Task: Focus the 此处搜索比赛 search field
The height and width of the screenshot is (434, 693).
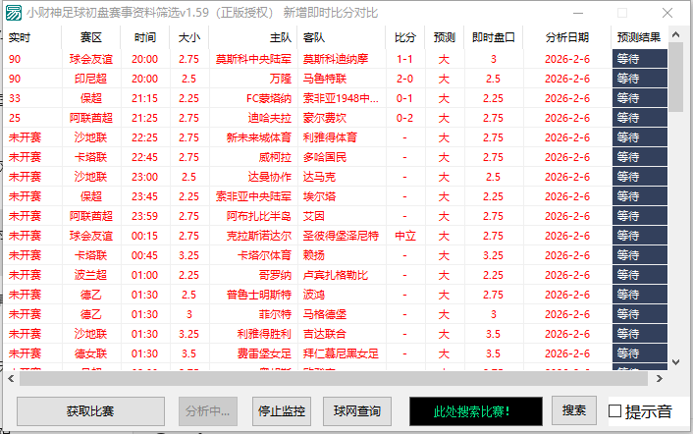Action: click(473, 410)
